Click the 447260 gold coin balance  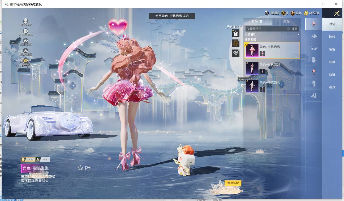(x=314, y=13)
